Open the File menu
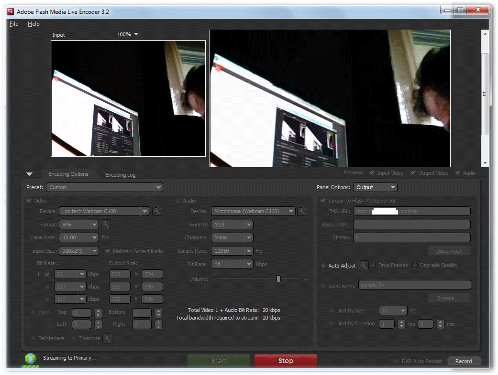 14,24
